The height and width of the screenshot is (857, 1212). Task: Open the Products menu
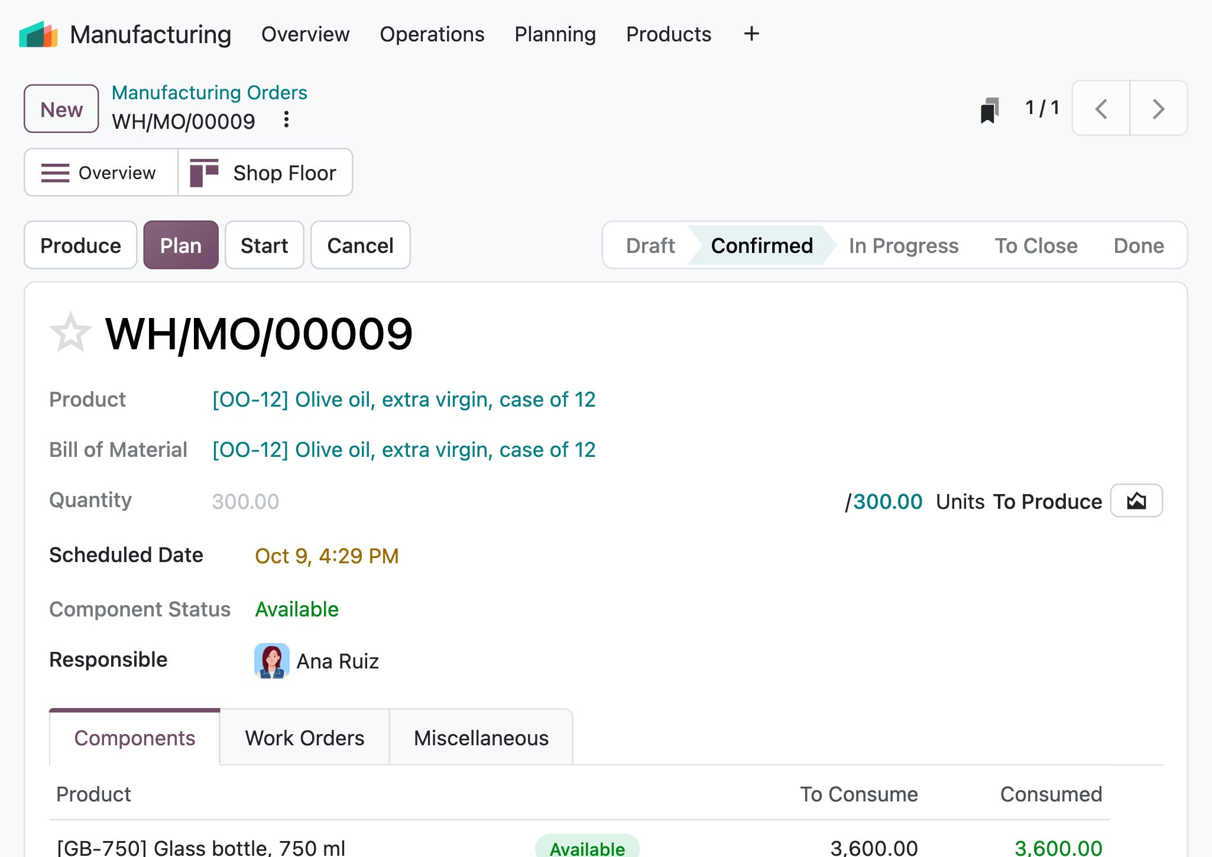tap(669, 34)
